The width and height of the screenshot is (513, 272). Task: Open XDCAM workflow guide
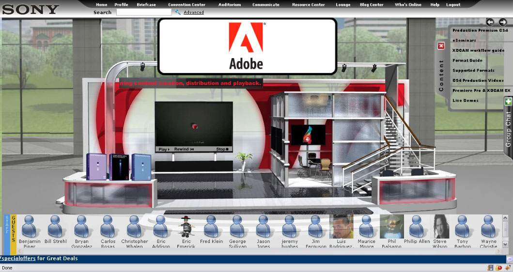[478, 50]
